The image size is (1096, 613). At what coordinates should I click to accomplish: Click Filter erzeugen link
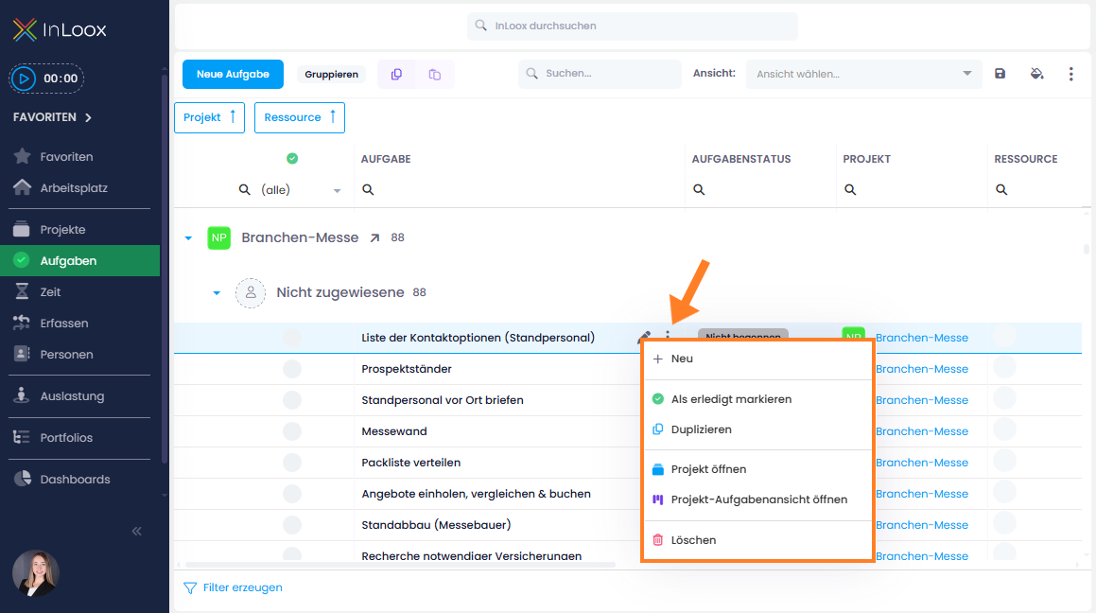[x=234, y=587]
